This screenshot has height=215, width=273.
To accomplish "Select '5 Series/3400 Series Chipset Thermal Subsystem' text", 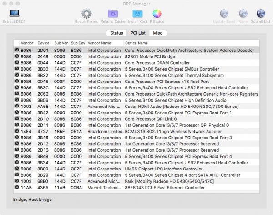I will [x=174, y=75].
